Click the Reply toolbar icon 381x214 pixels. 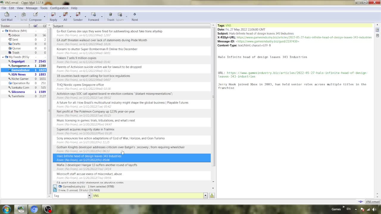53,15
